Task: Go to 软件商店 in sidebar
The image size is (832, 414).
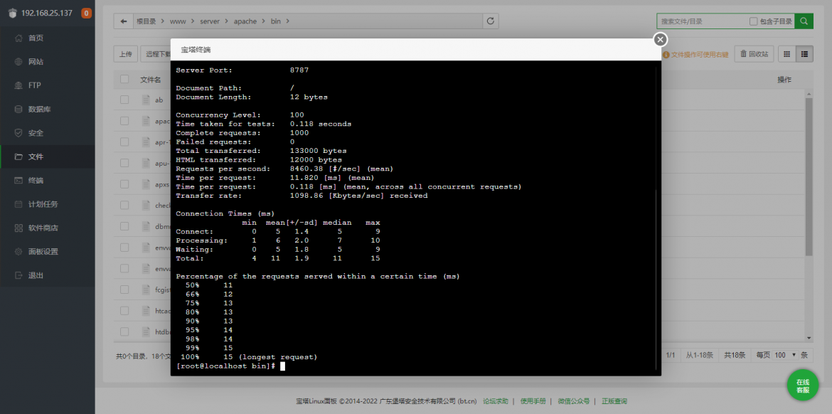Action: tap(43, 228)
